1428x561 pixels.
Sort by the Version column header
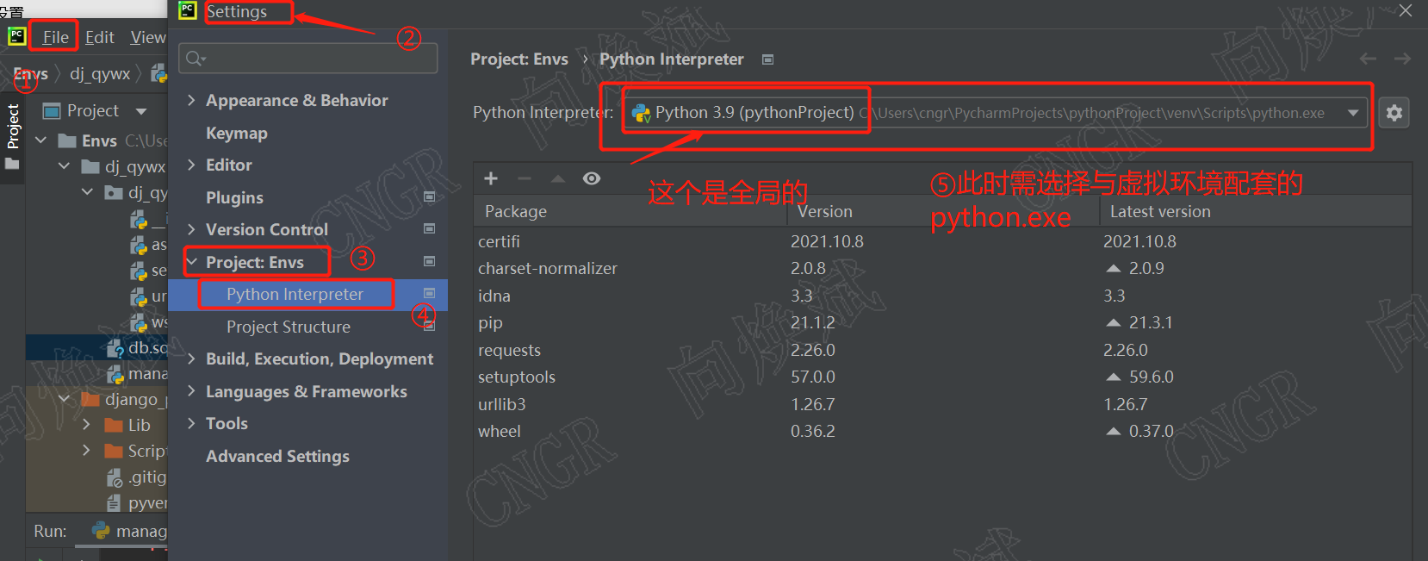[825, 211]
